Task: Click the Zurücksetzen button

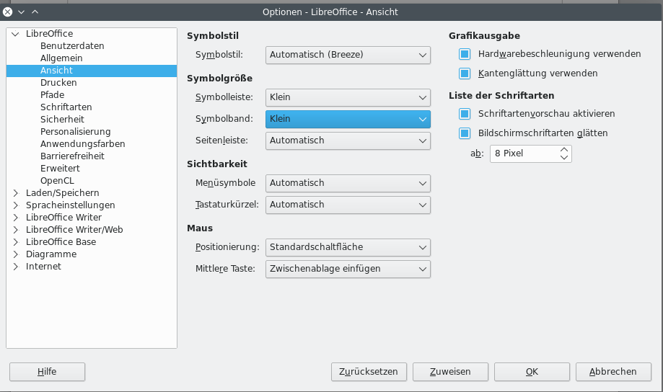Action: 369,372
